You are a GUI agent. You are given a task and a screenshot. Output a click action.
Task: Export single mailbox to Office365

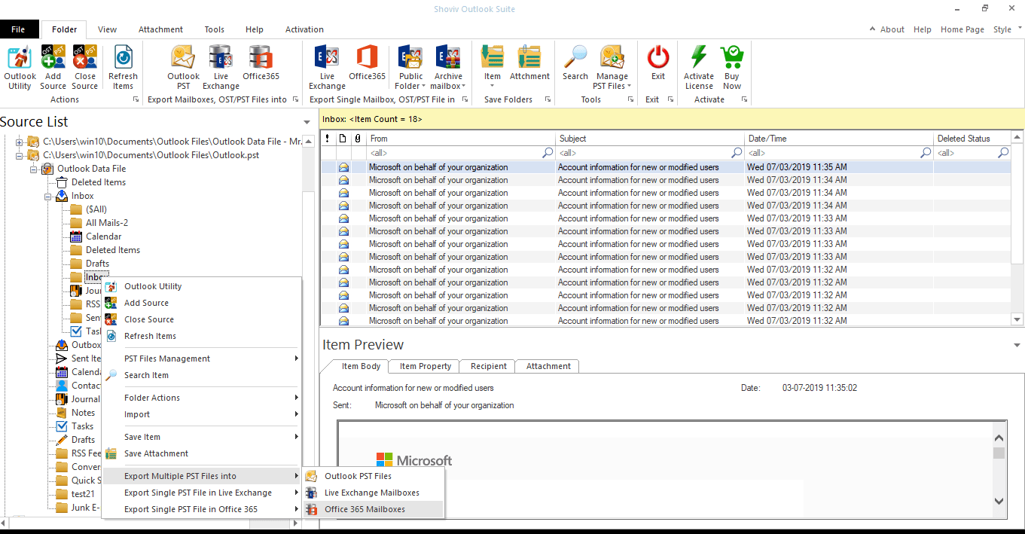367,63
